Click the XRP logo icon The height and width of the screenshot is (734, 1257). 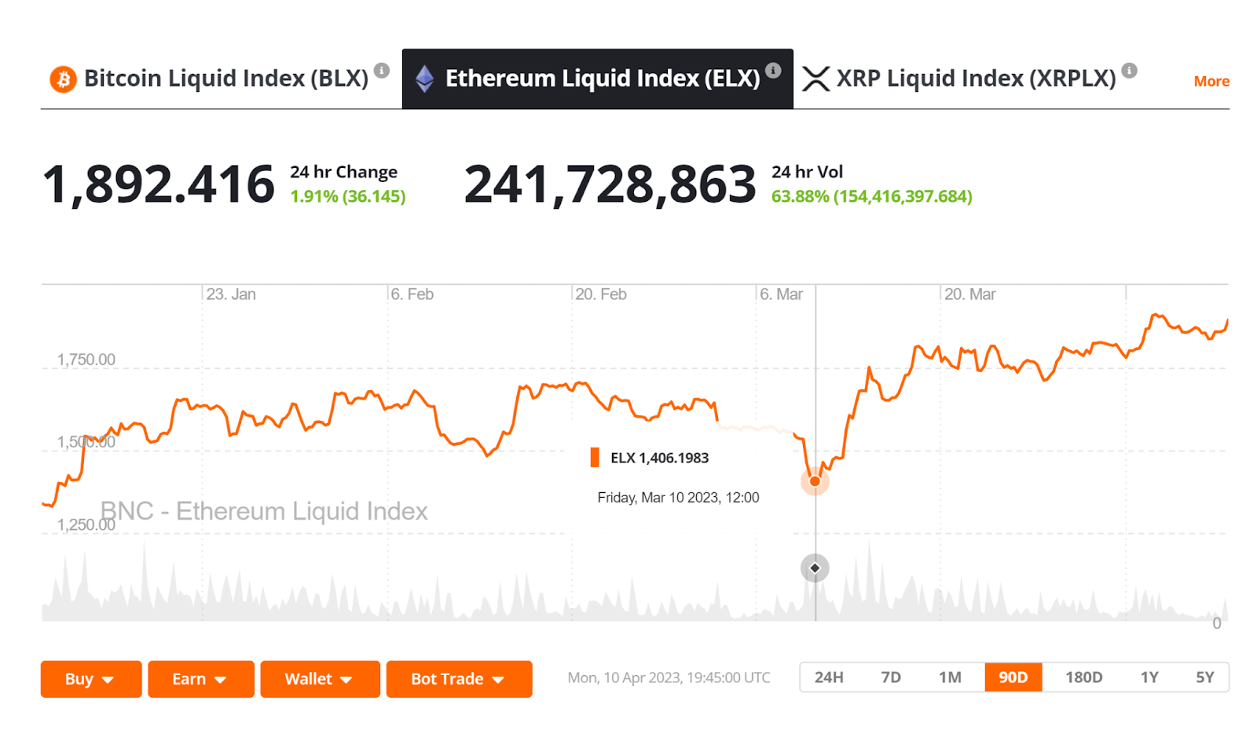tap(815, 79)
